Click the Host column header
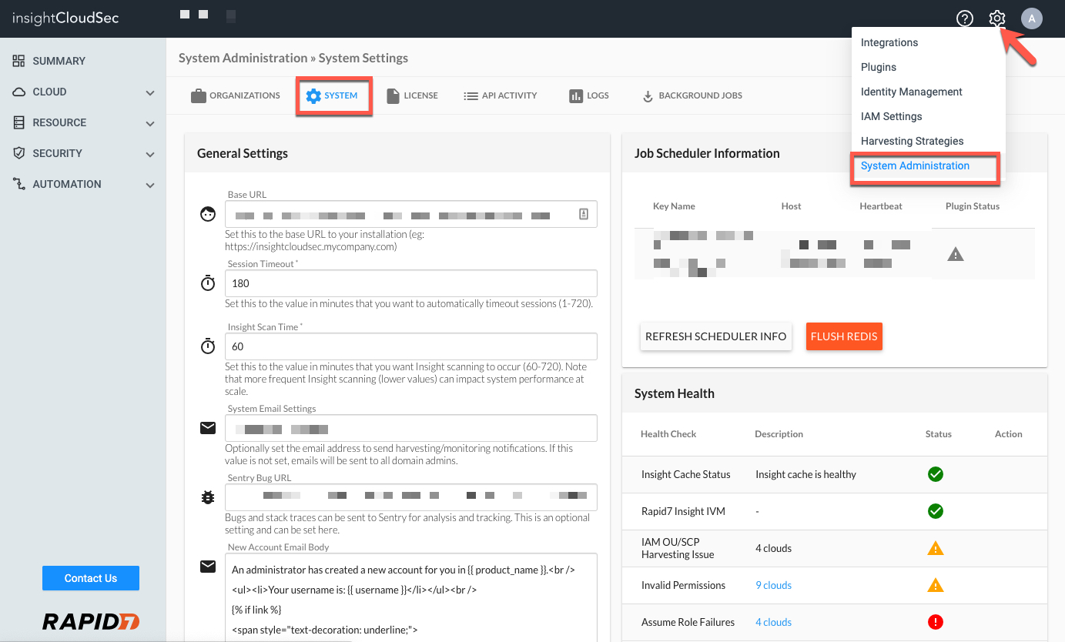The image size is (1065, 642). 791,206
